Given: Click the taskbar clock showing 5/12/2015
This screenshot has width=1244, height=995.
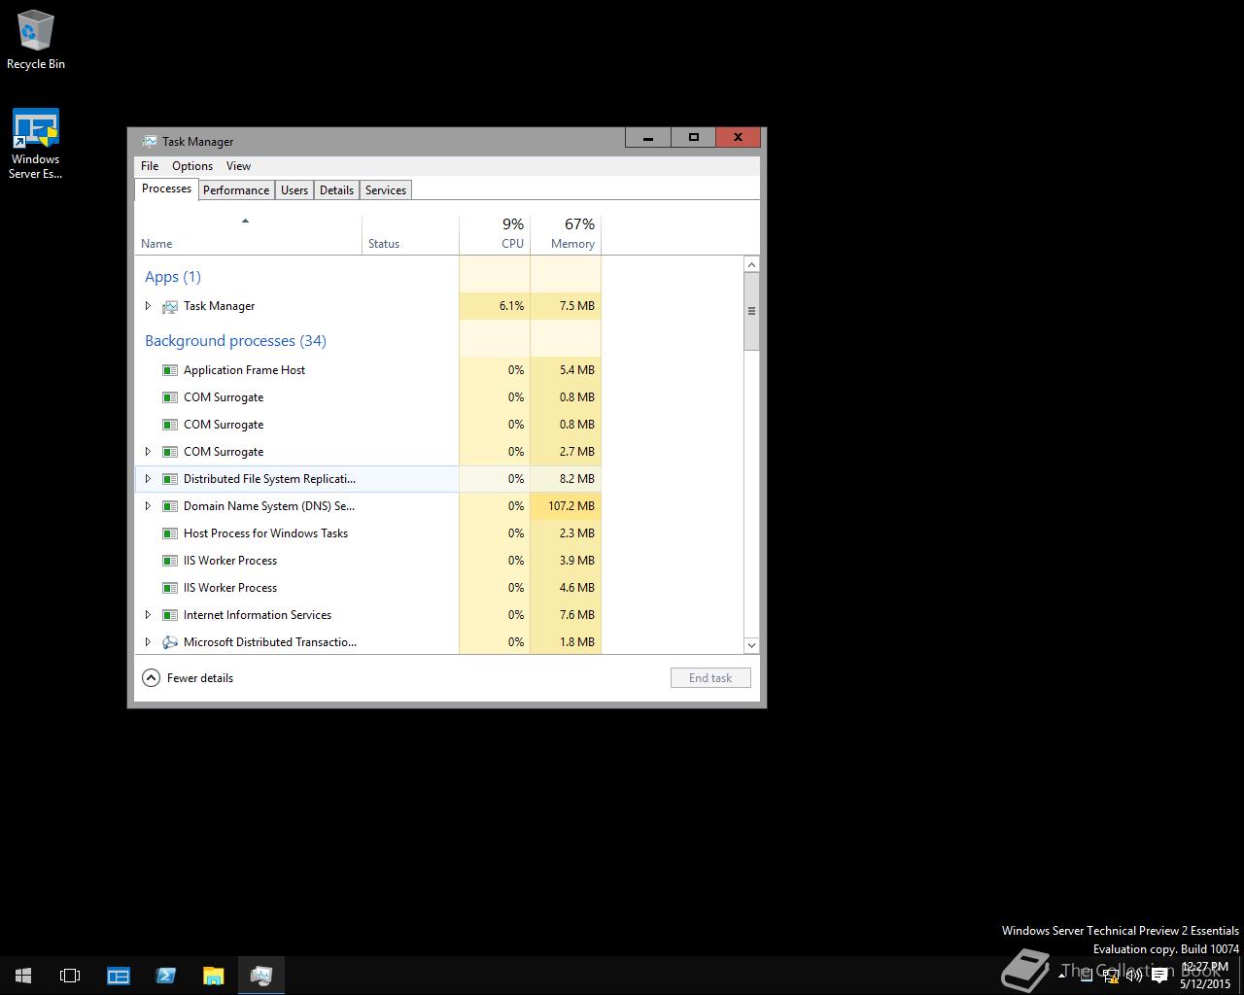Looking at the screenshot, I should coord(1205,976).
